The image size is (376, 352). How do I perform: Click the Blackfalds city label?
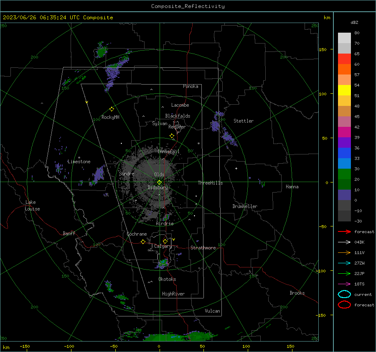coord(178,116)
